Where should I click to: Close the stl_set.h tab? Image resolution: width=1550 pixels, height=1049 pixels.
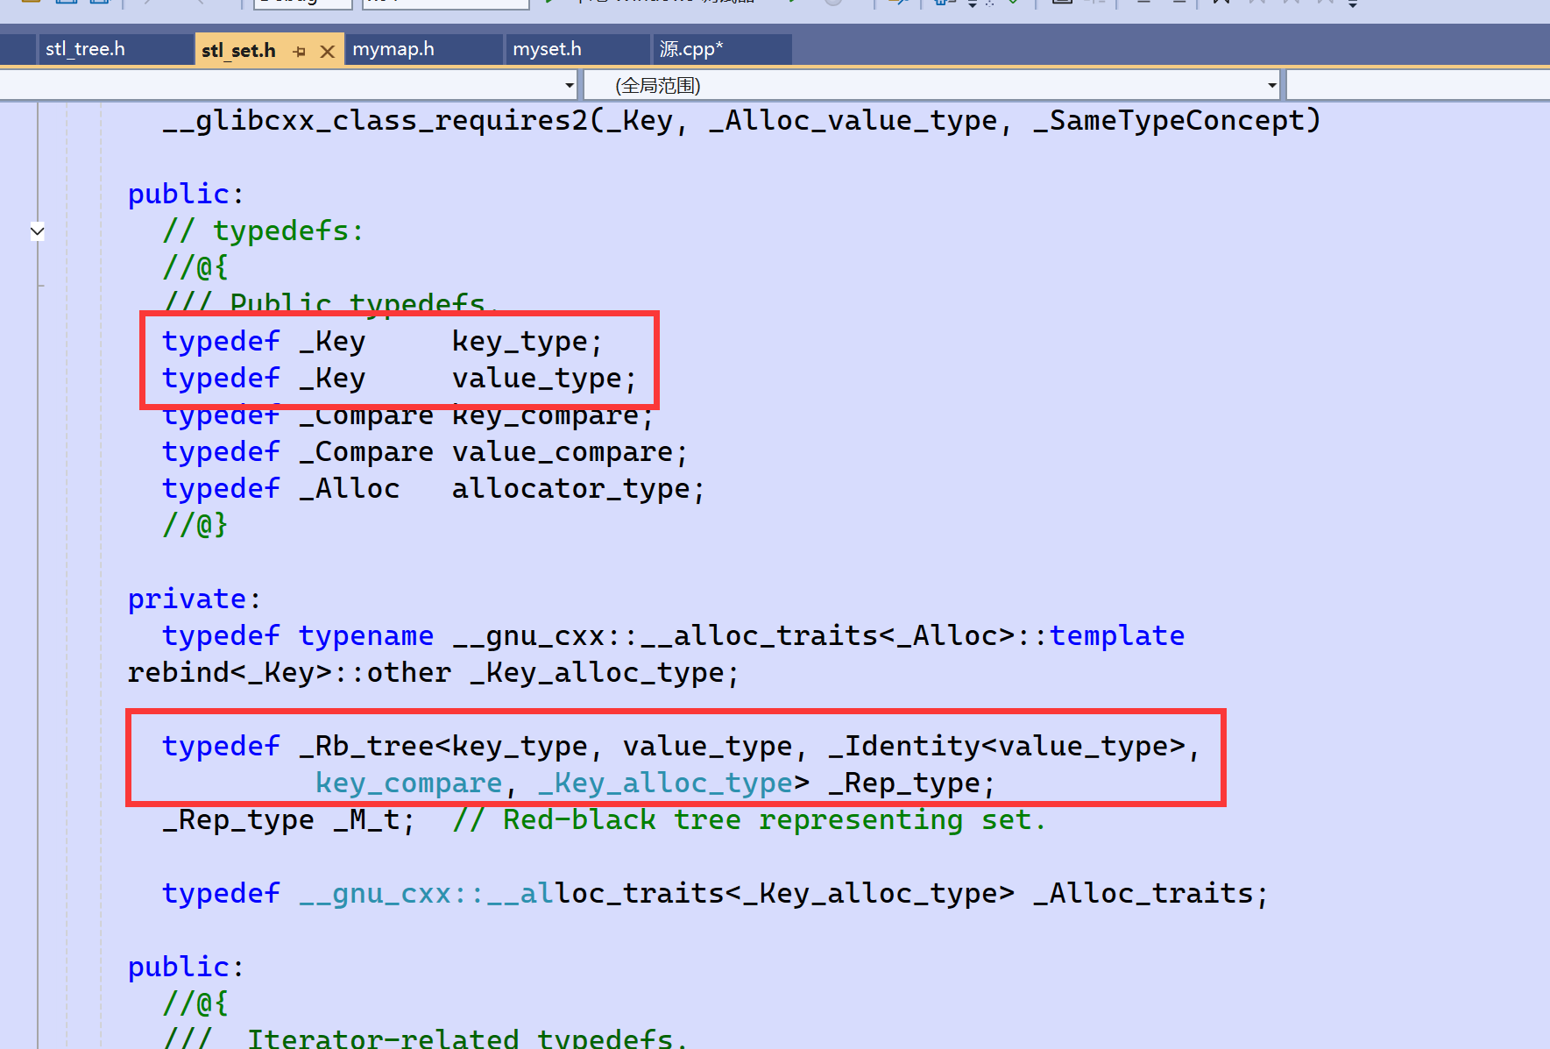[x=328, y=51]
